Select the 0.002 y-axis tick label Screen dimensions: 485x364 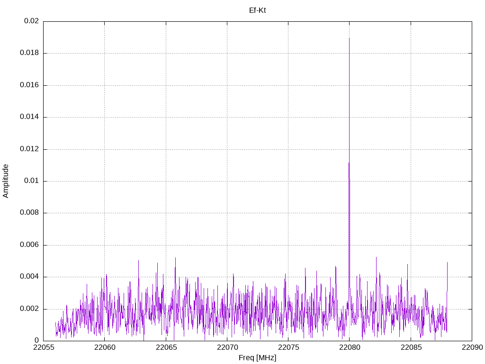click(x=29, y=309)
